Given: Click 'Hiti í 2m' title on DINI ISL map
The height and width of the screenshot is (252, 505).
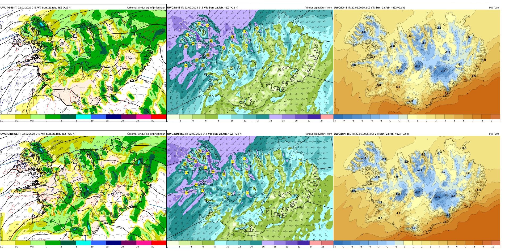Looking at the screenshot, I should point(494,134).
